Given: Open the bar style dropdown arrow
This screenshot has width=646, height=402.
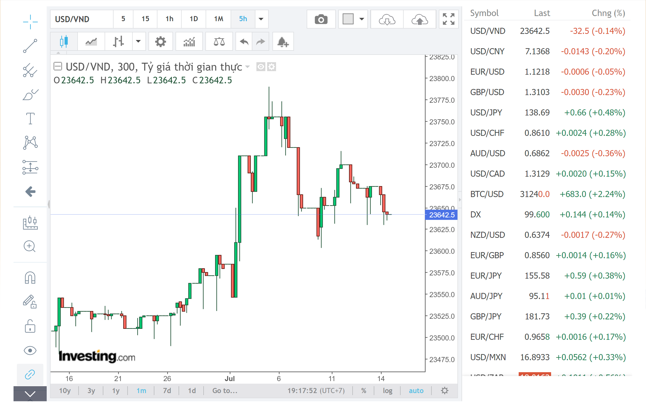Looking at the screenshot, I should pyautogui.click(x=138, y=42).
